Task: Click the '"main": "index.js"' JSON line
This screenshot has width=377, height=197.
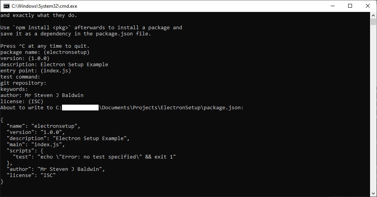Action: [x=35, y=145]
